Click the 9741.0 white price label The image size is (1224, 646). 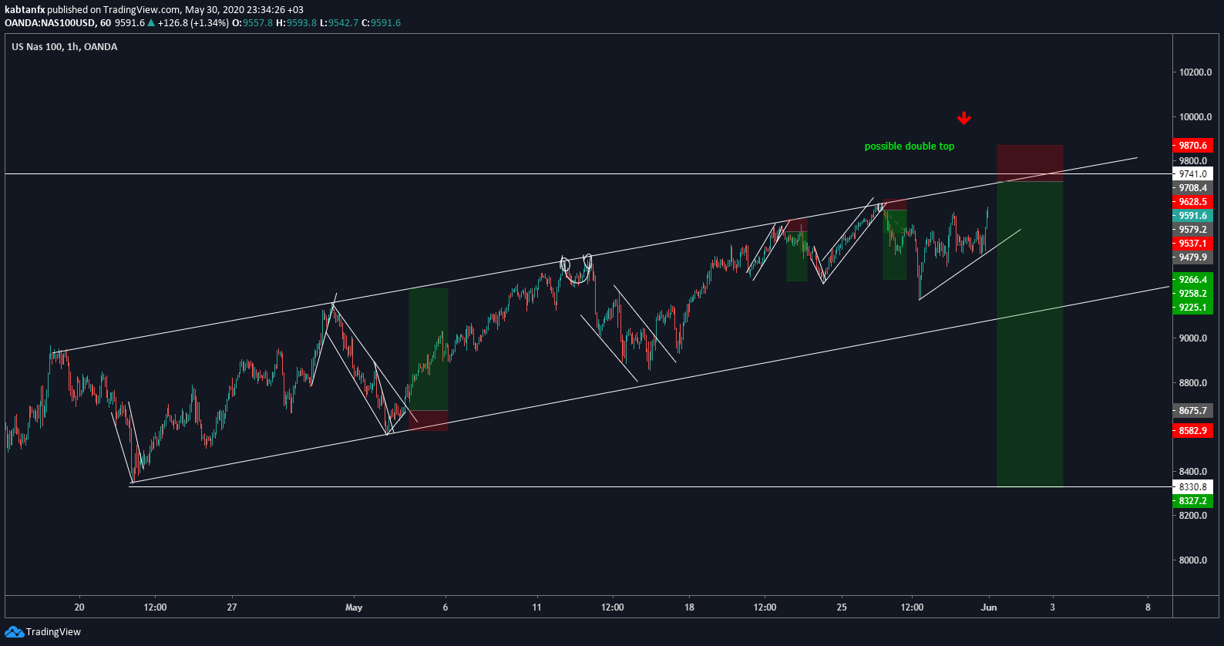(x=1192, y=174)
